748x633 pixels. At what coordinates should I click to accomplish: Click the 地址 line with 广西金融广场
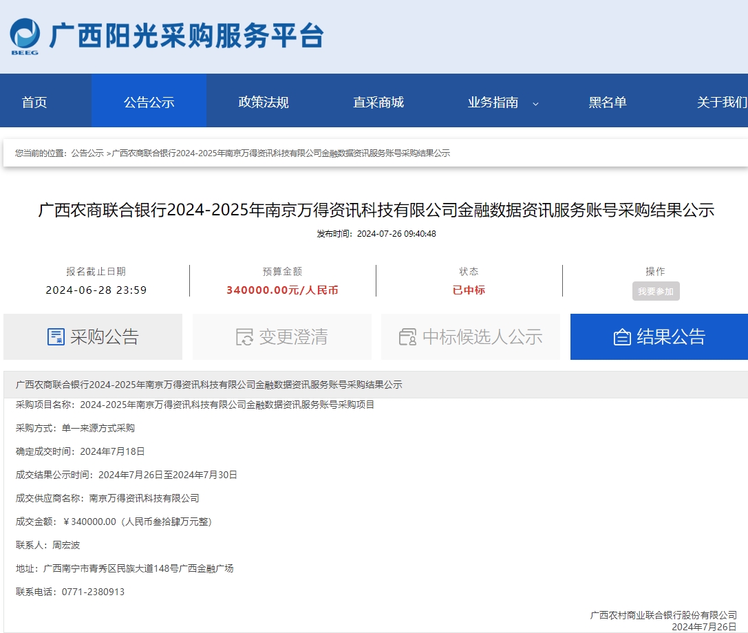coord(125,568)
